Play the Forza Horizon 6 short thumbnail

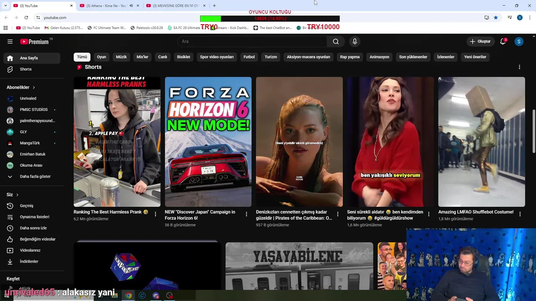coord(208,142)
